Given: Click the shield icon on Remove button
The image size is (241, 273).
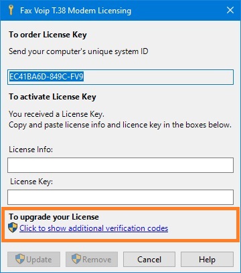Looking at the screenshot, I should [76, 259].
